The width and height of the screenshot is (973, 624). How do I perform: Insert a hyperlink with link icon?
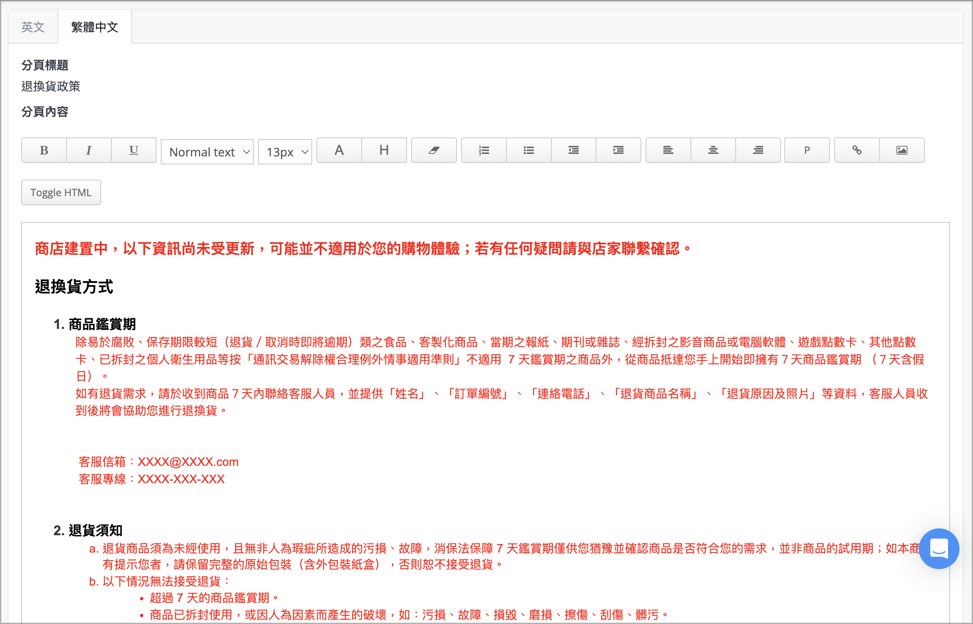857,150
